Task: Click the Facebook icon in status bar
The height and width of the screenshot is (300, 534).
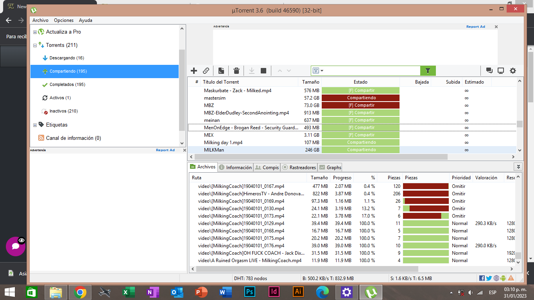Action: [482, 278]
